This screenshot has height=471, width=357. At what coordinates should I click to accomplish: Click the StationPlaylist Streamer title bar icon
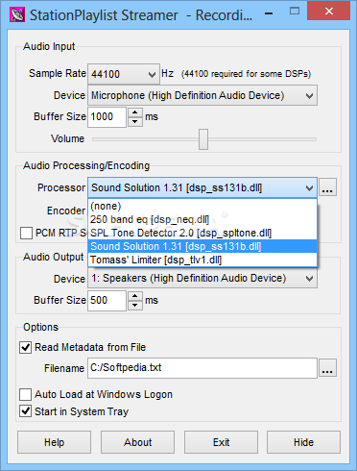coord(17,14)
